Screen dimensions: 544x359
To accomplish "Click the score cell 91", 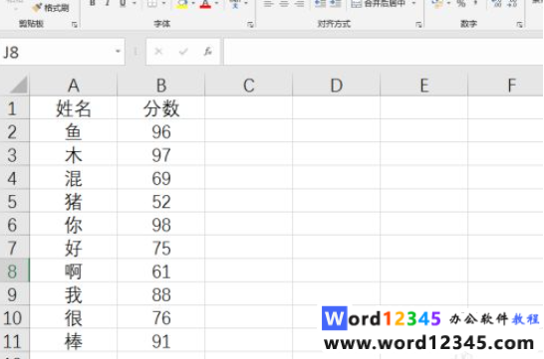I will click(x=161, y=341).
